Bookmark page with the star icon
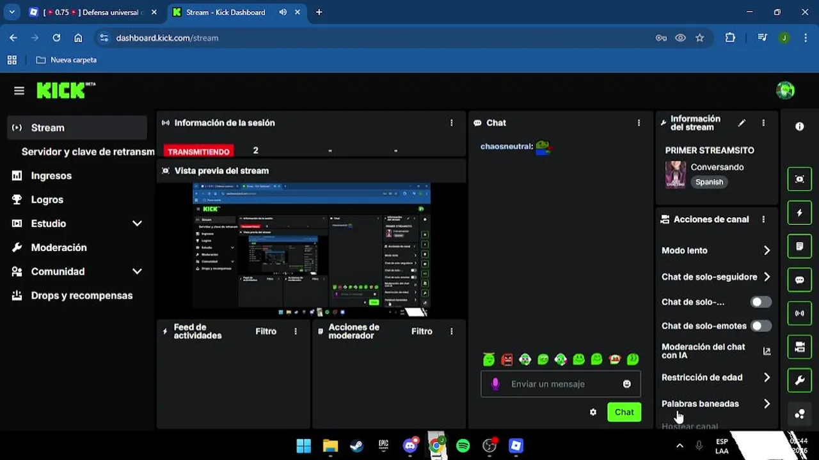819x460 pixels. coord(700,38)
